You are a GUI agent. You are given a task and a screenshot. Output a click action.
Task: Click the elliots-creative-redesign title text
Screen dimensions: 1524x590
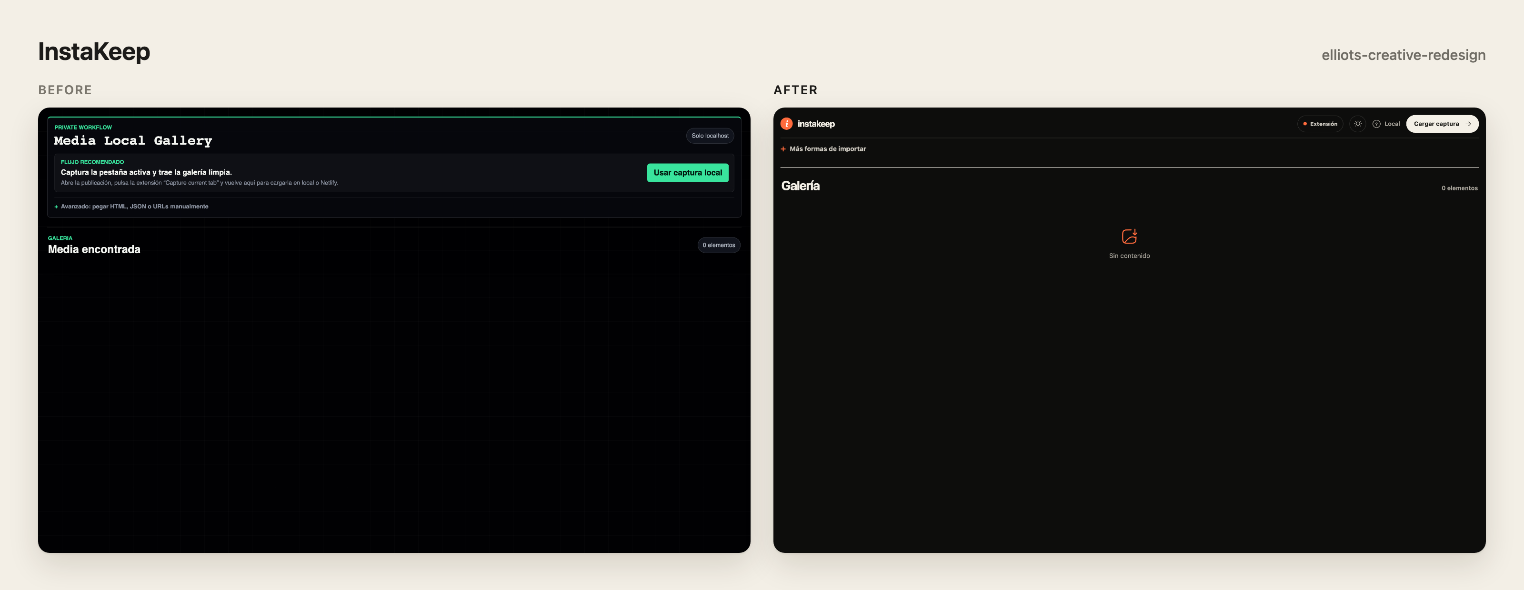[x=1404, y=55]
